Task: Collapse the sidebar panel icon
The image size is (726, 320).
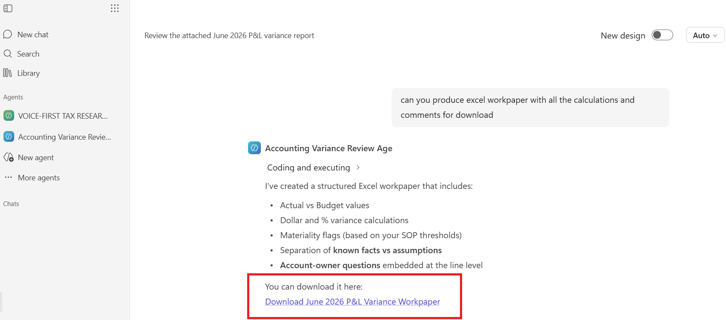Action: pyautogui.click(x=8, y=8)
